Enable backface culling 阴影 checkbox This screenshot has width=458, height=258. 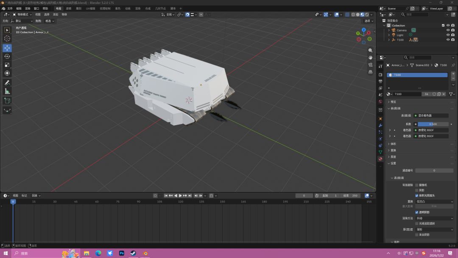[417, 190]
